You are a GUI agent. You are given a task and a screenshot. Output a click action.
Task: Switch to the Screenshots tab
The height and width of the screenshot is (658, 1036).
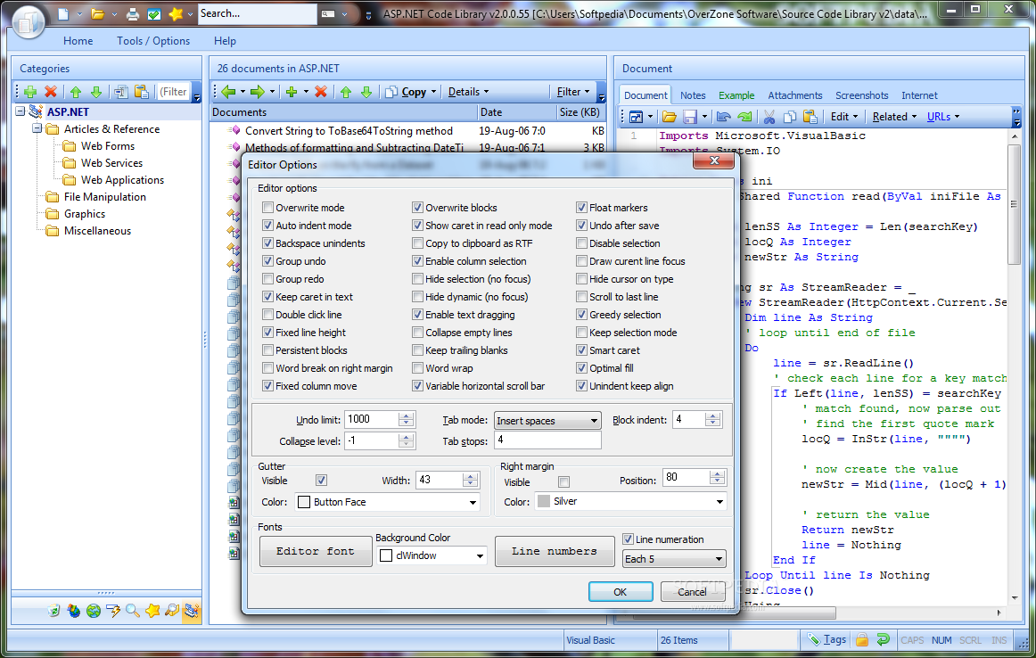pyautogui.click(x=861, y=95)
